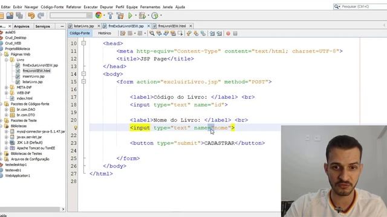This screenshot has width=387, height=217.
Task: Open the Profile Project dropdown arrow
Action: tap(161, 16)
